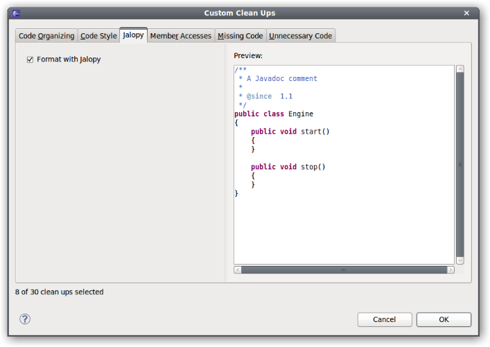
Task: Click preview horizontal scrollbar right arrow
Action: tap(450, 269)
